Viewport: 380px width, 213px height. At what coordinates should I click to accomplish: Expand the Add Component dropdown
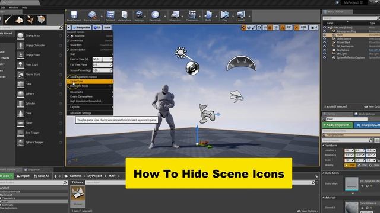pyautogui.click(x=337, y=125)
